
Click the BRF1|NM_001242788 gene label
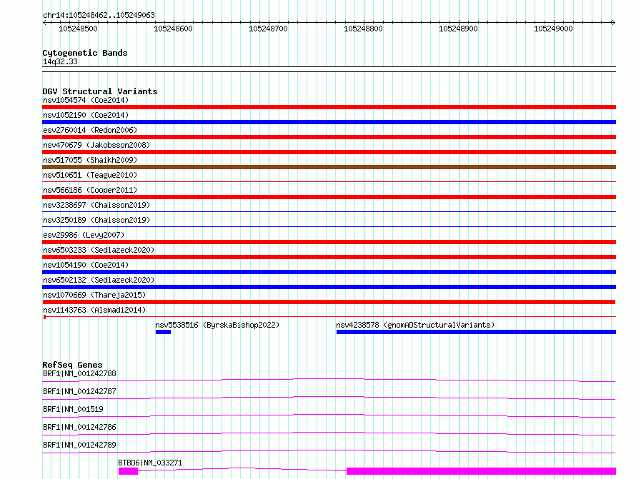click(x=79, y=373)
